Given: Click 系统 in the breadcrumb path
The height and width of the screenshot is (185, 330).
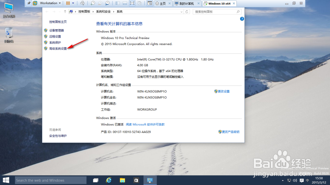Looking at the screenshot, I should click(119, 12).
